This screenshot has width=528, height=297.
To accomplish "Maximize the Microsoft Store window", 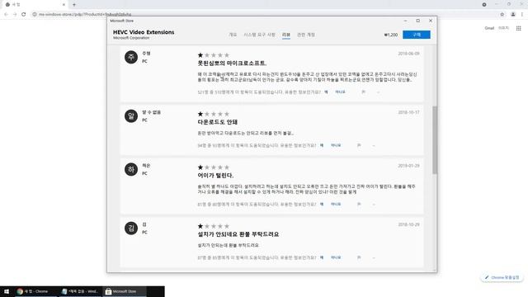I will click(418, 21).
